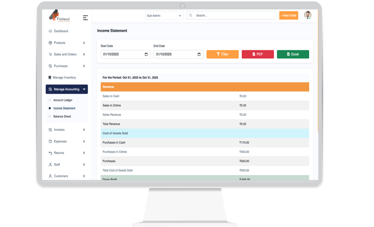Click the Expenses icon in the sidebar

click(50, 141)
